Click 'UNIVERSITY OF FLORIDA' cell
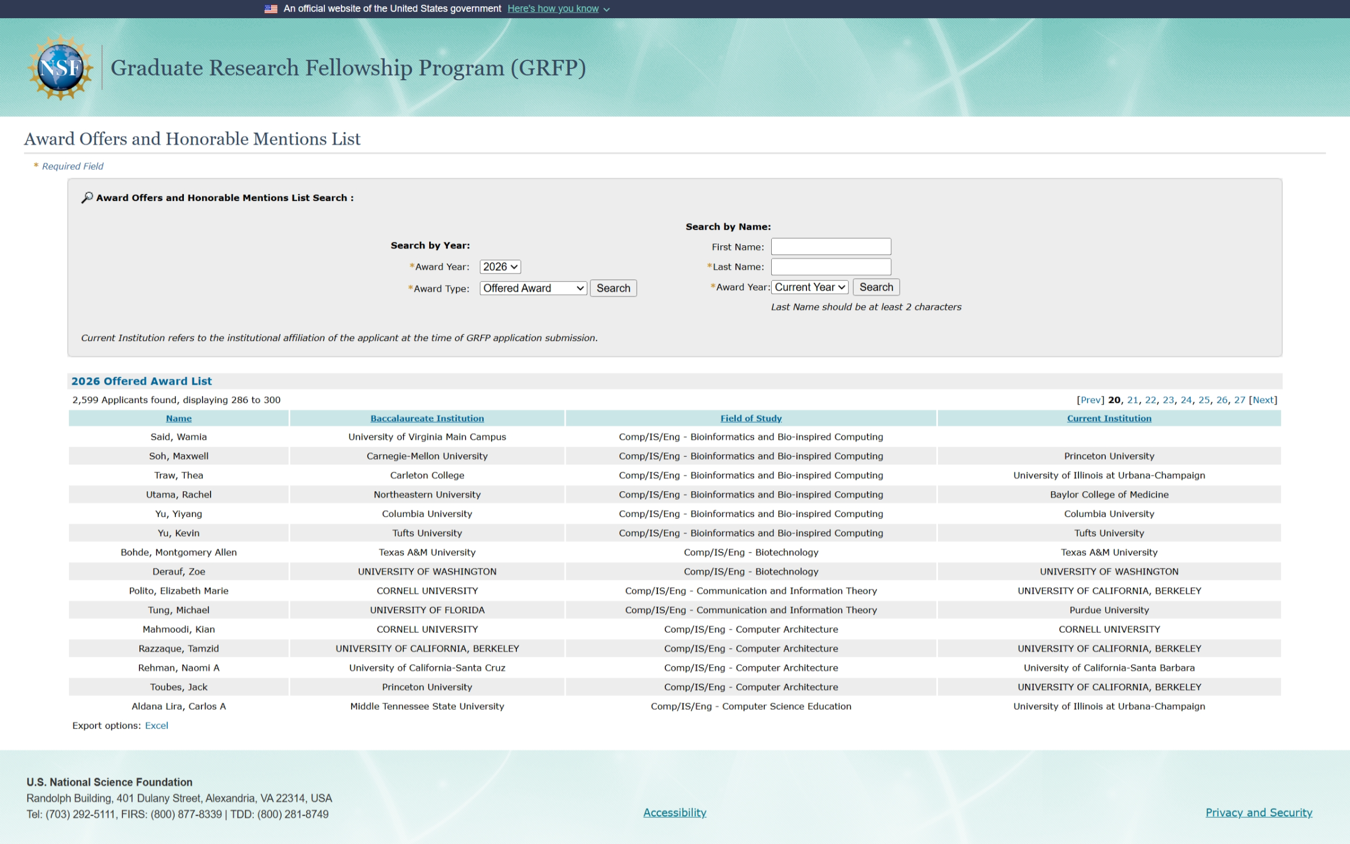Viewport: 1350px width, 844px height. coord(427,611)
